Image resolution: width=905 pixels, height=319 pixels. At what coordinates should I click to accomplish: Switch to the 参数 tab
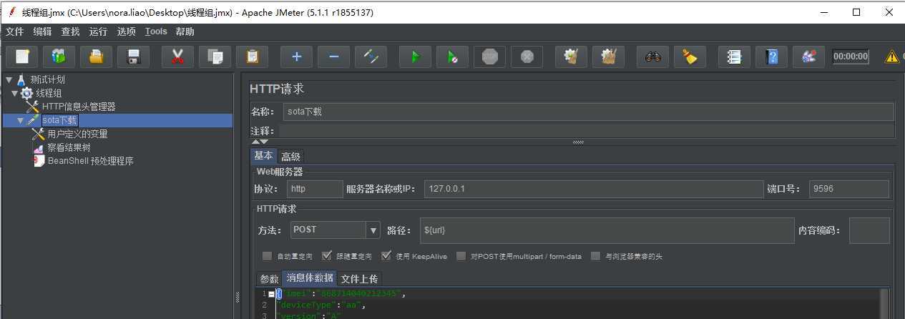click(269, 279)
